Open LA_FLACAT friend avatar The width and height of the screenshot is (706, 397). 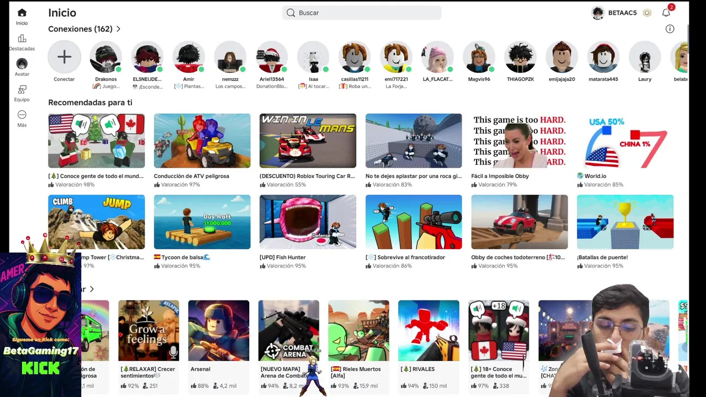437,57
